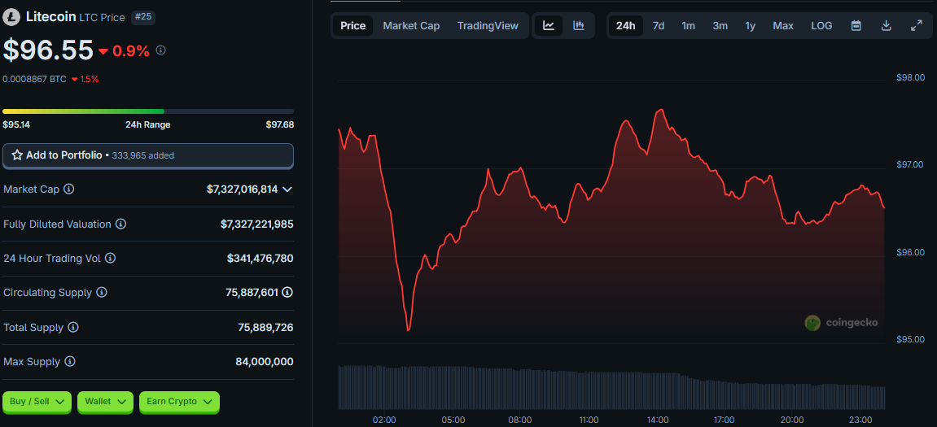
Task: Click the #25 rank badge
Action: (143, 17)
